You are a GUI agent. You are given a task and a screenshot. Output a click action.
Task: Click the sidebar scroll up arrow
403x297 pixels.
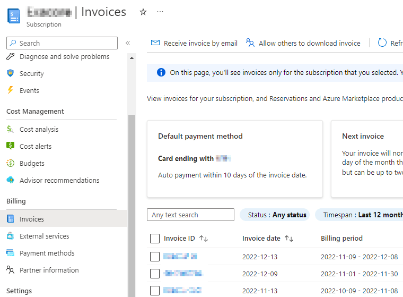click(132, 58)
